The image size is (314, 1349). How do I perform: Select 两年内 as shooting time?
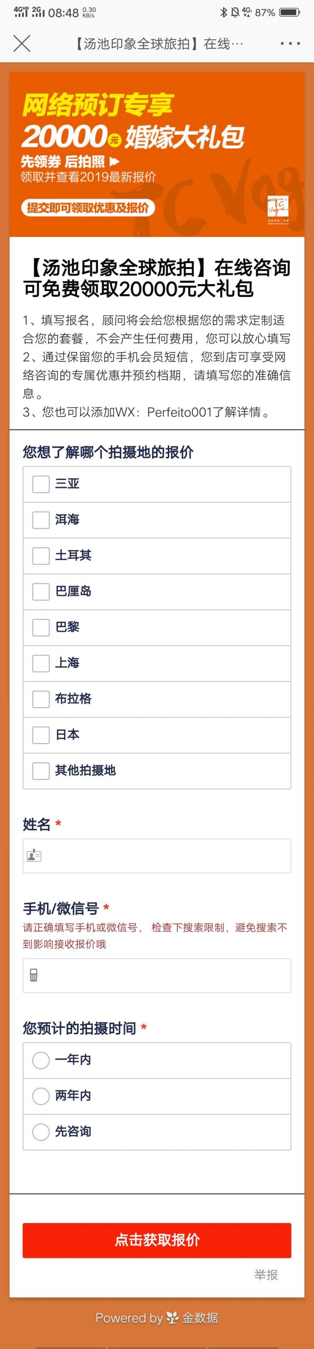pos(41,1096)
